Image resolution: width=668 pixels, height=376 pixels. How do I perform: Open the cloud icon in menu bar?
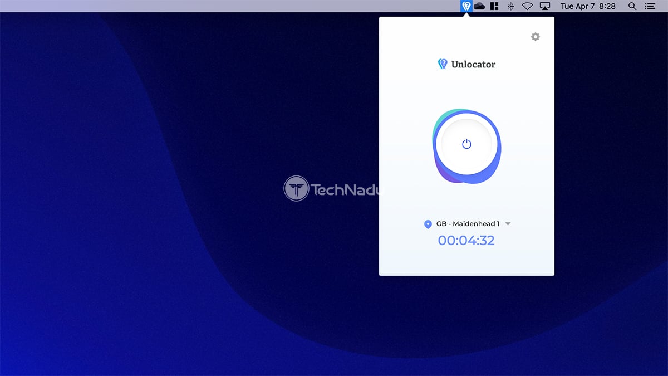[x=479, y=6]
